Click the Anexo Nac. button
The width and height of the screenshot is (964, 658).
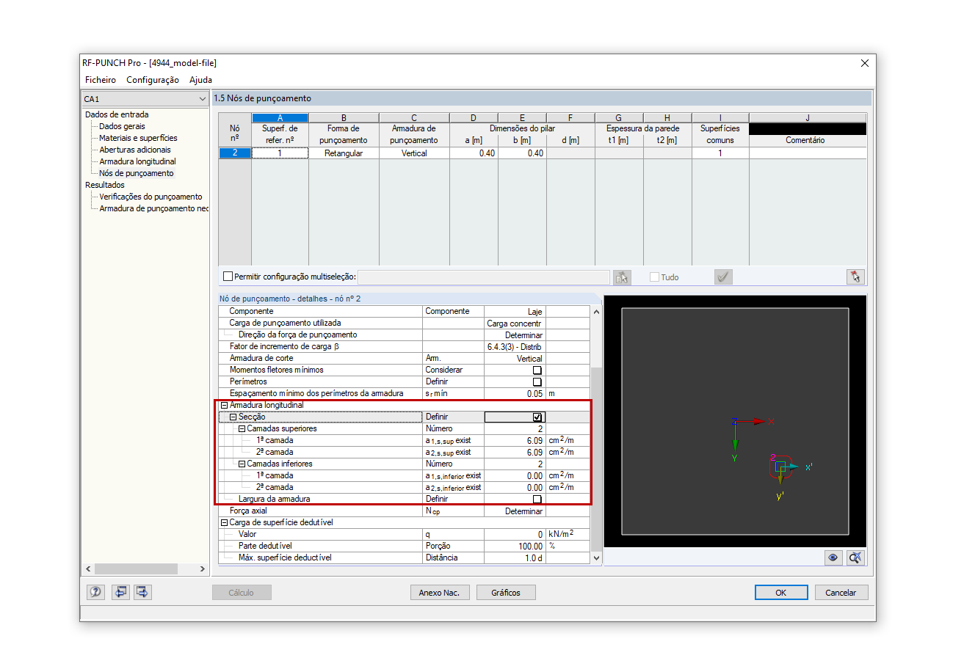pyautogui.click(x=439, y=593)
